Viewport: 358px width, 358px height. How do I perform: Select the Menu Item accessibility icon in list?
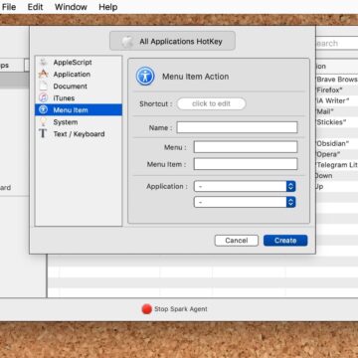pyautogui.click(x=43, y=109)
